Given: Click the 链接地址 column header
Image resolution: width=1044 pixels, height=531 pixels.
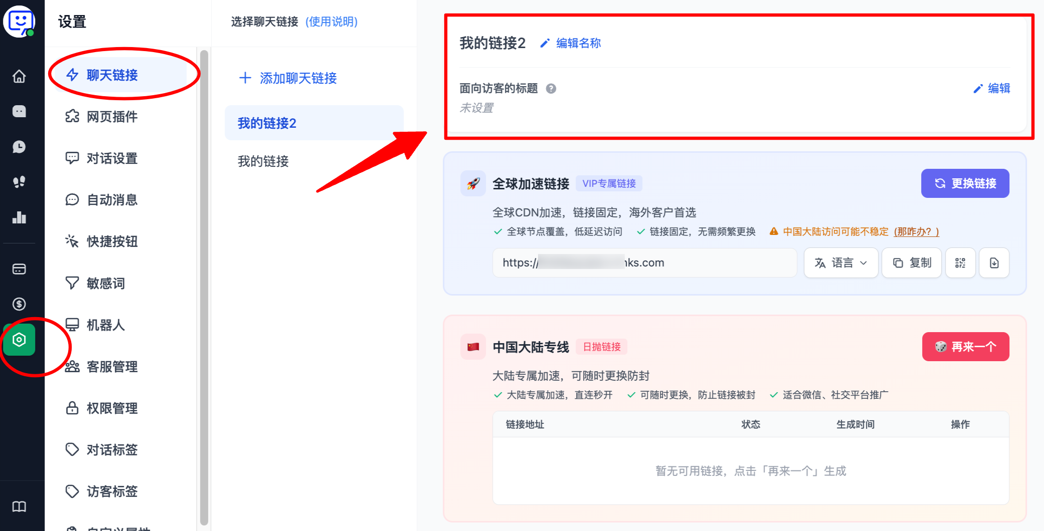Looking at the screenshot, I should [525, 424].
